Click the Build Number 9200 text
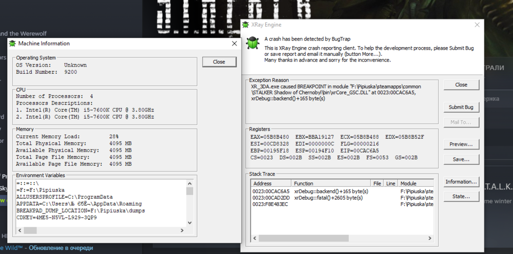The width and height of the screenshot is (513, 254). point(47,72)
